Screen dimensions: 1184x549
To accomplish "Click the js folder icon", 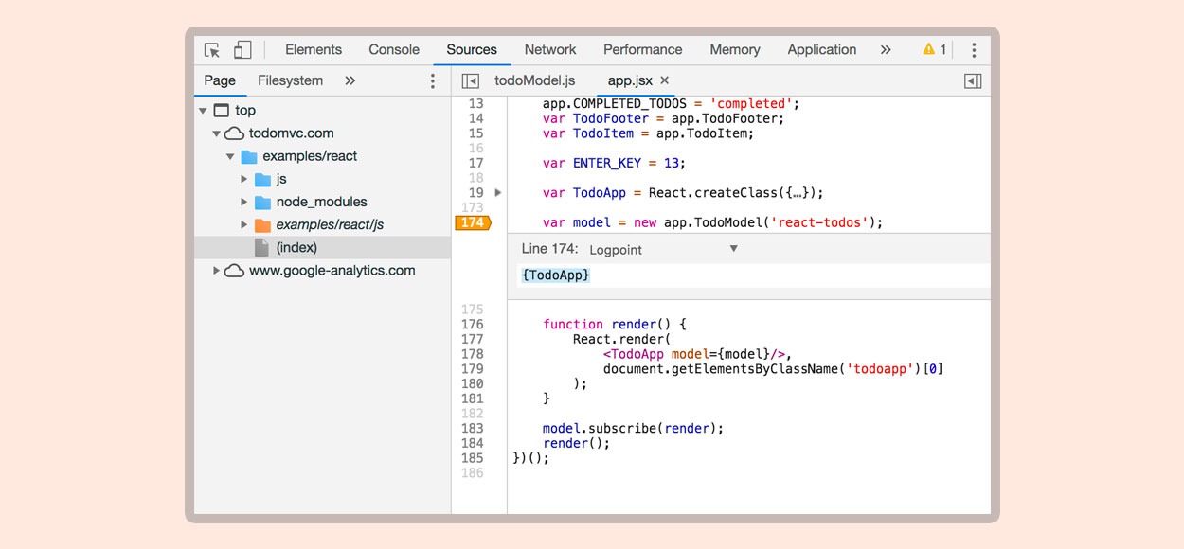I will click(x=263, y=179).
